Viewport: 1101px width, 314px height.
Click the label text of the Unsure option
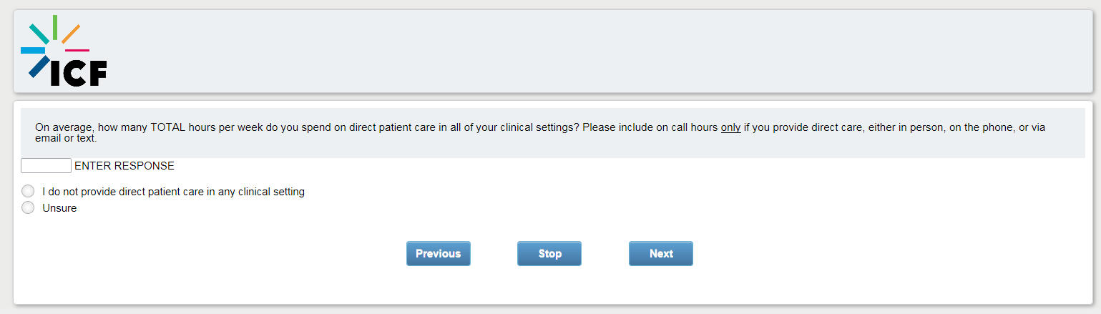(59, 208)
